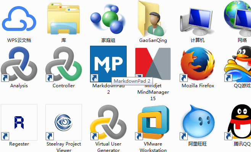Image resolution: width=251 pixels, height=152 pixels.
Task: Open the 家庭组 homegroup icon
Action: point(108,19)
